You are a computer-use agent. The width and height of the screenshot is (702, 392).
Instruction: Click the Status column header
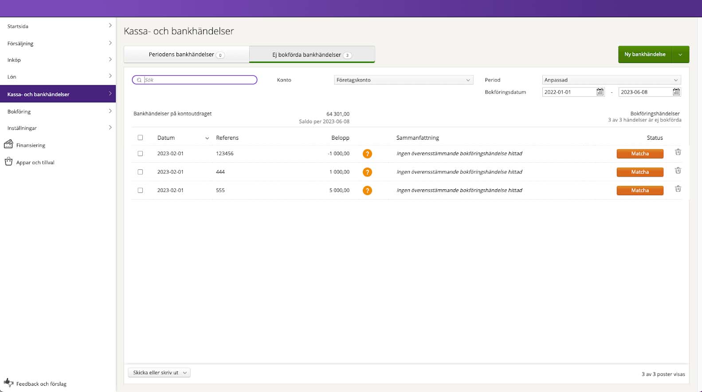(x=655, y=138)
